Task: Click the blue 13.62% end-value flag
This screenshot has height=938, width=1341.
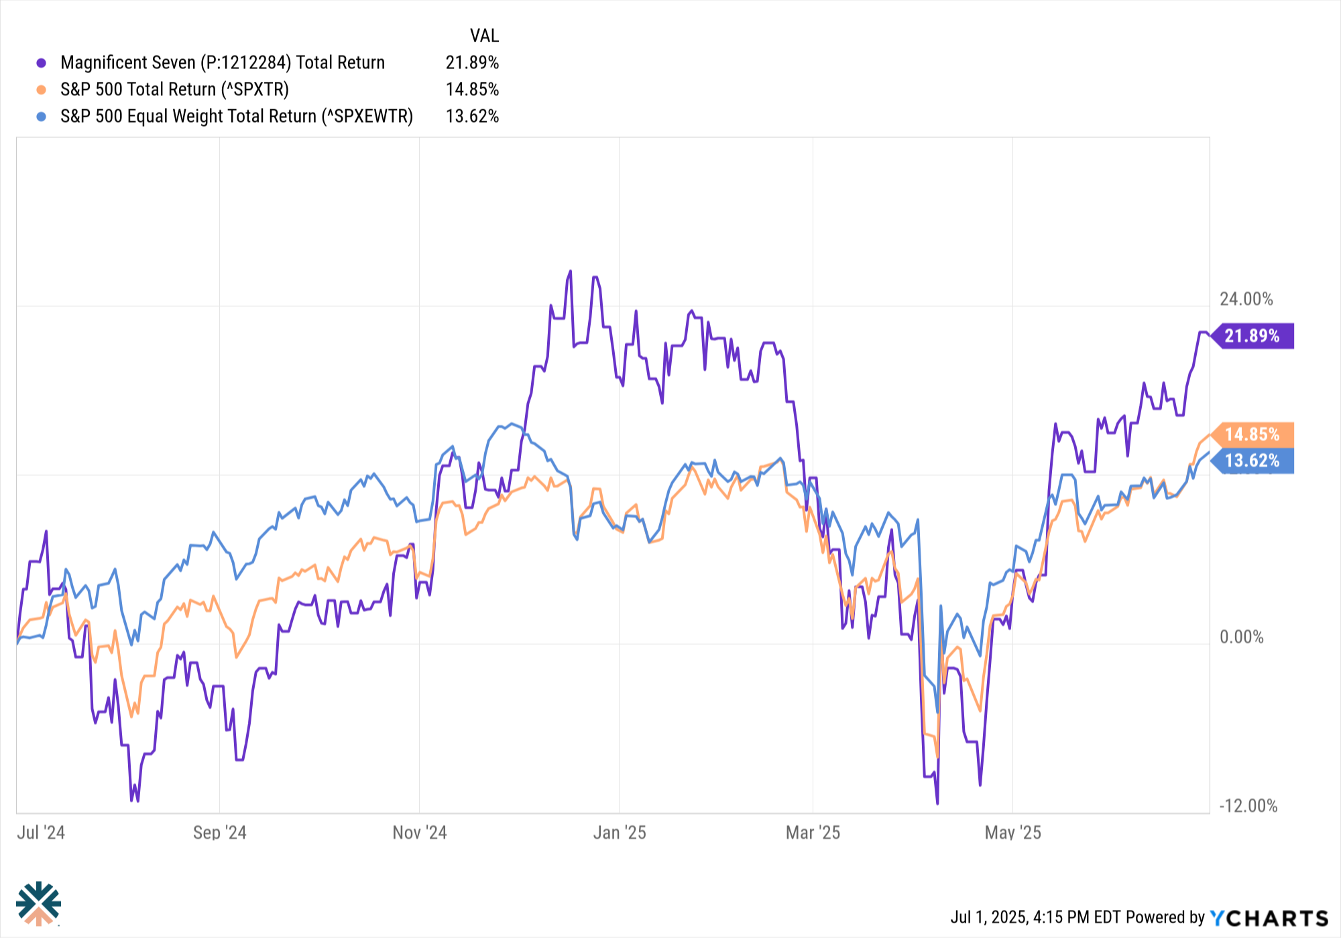Action: [x=1252, y=461]
